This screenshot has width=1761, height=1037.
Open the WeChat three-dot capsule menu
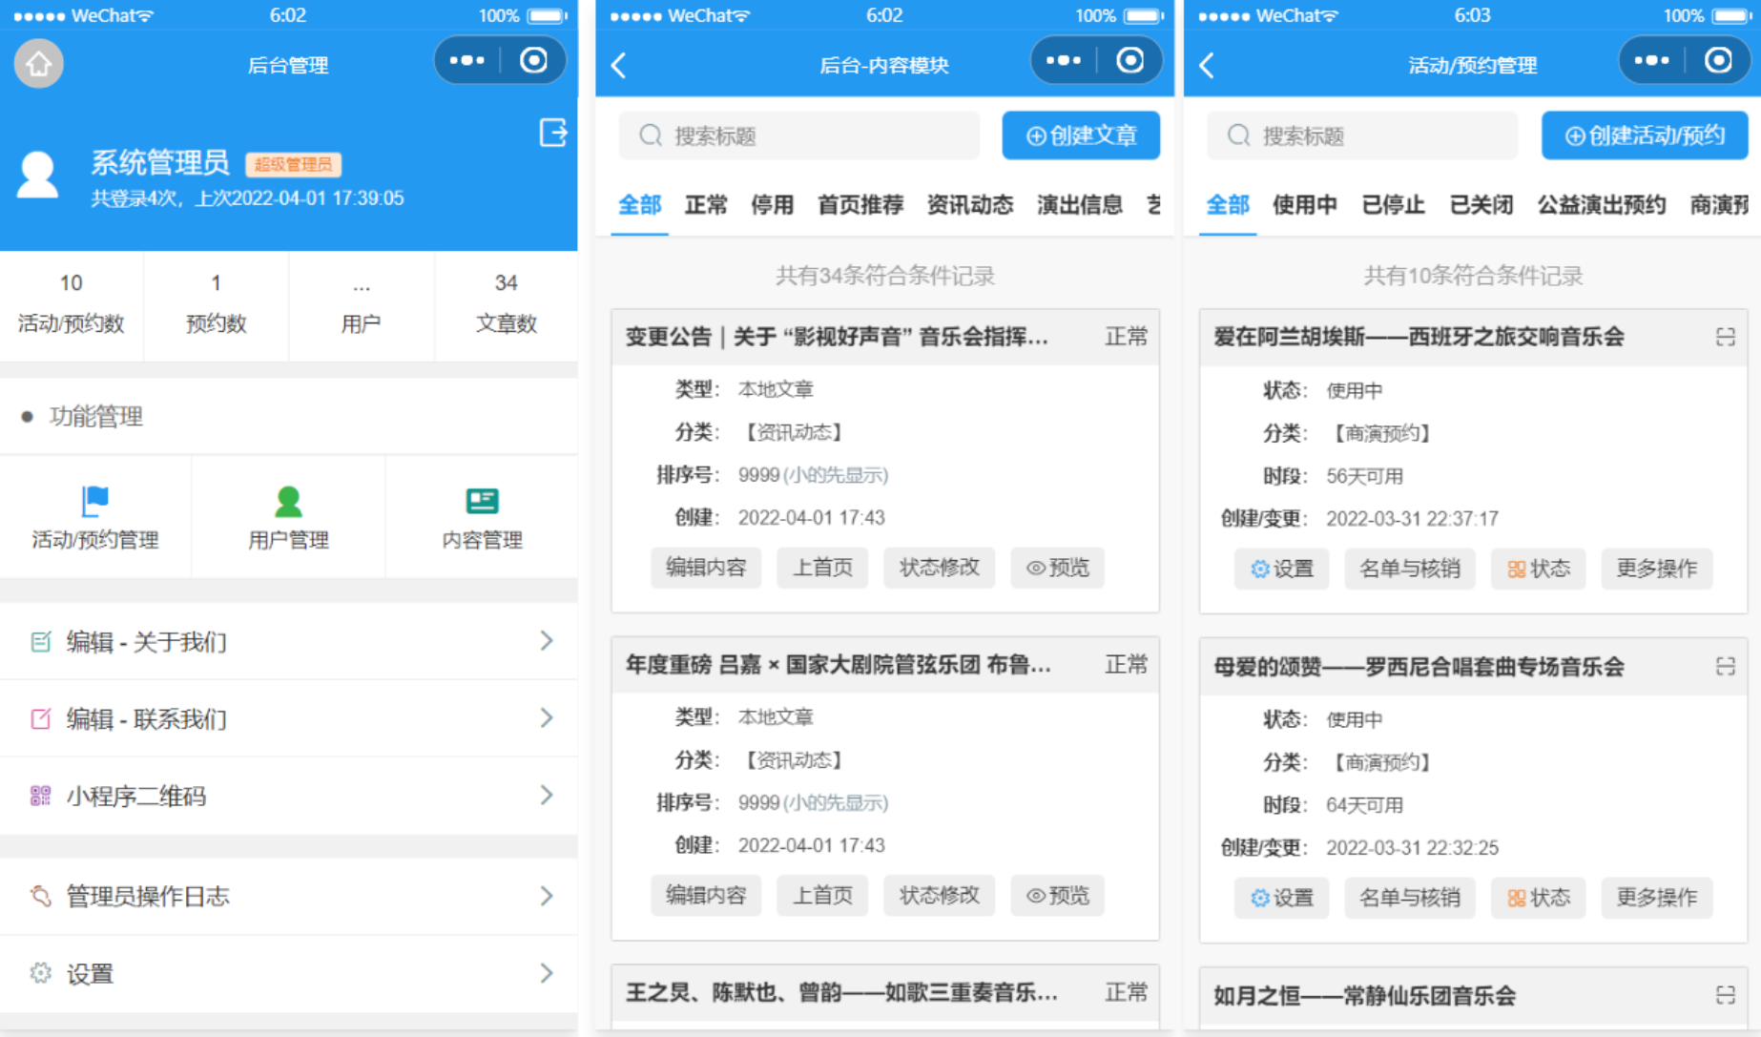click(466, 59)
